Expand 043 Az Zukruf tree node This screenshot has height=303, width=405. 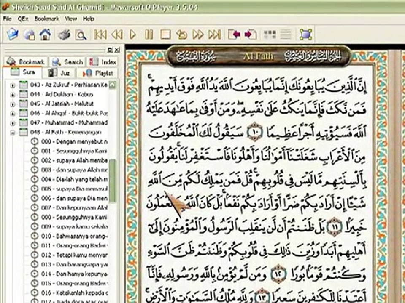13,85
